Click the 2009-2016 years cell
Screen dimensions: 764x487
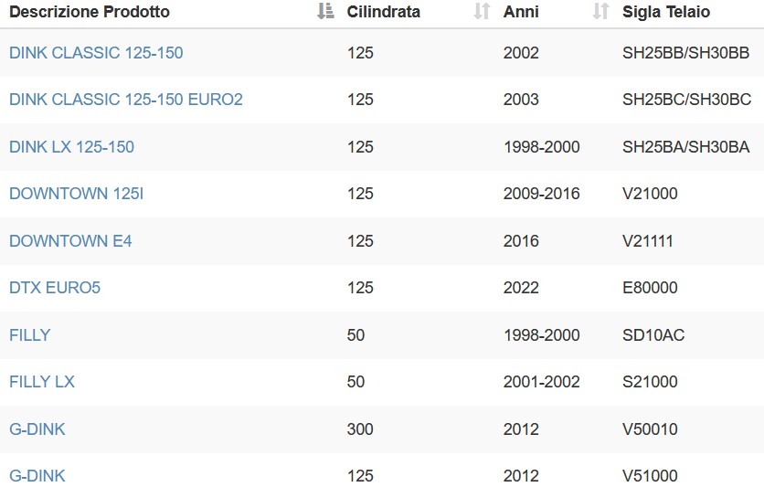pyautogui.click(x=541, y=194)
